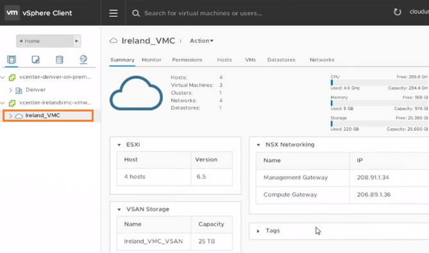Click the '25 TB' capacity cell
The height and width of the screenshot is (253, 429).
click(x=212, y=241)
